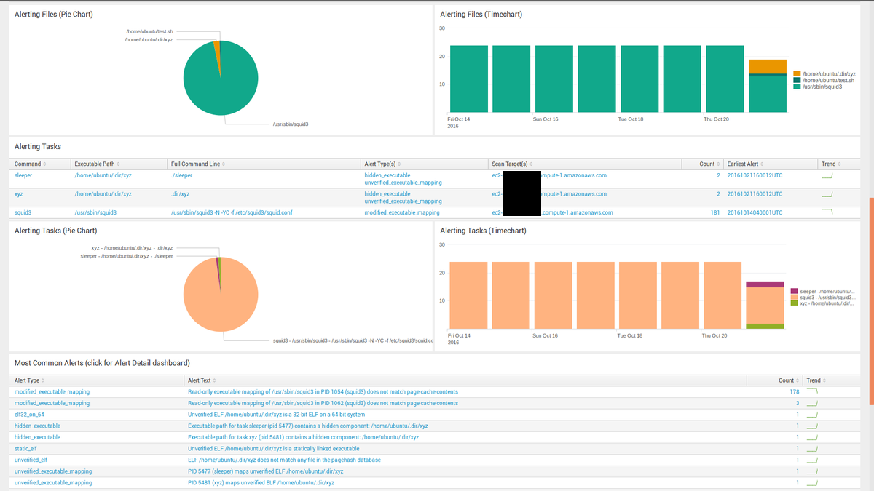Select /usr/sbin/squid3 legend entry in Files timechart
874x491 pixels.
click(x=822, y=87)
